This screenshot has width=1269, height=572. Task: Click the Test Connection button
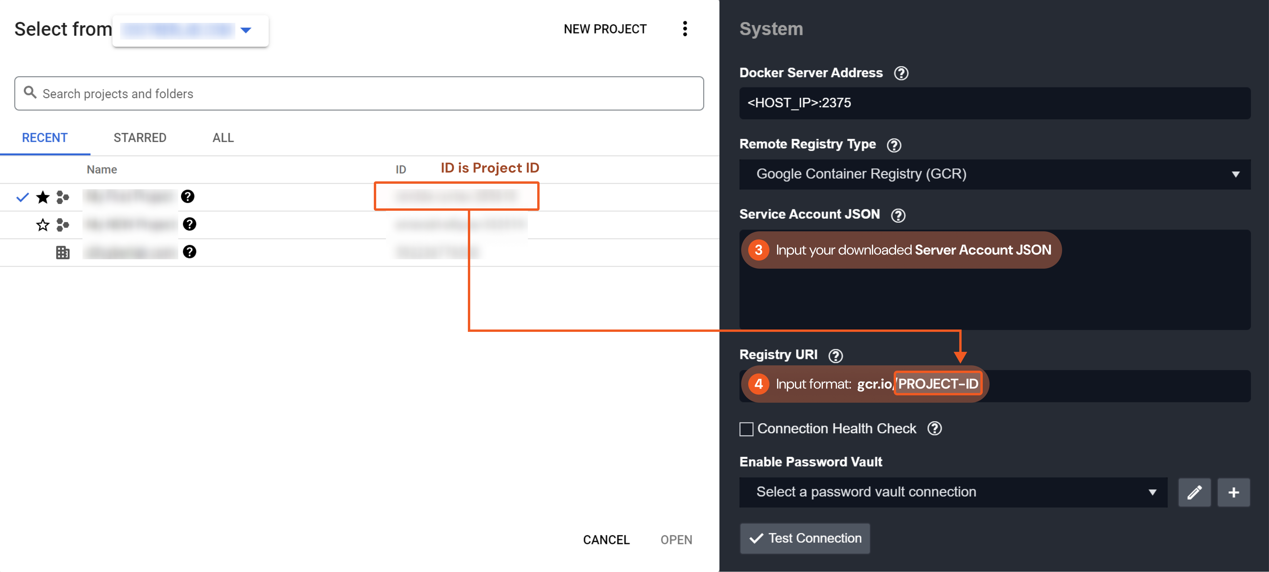804,538
